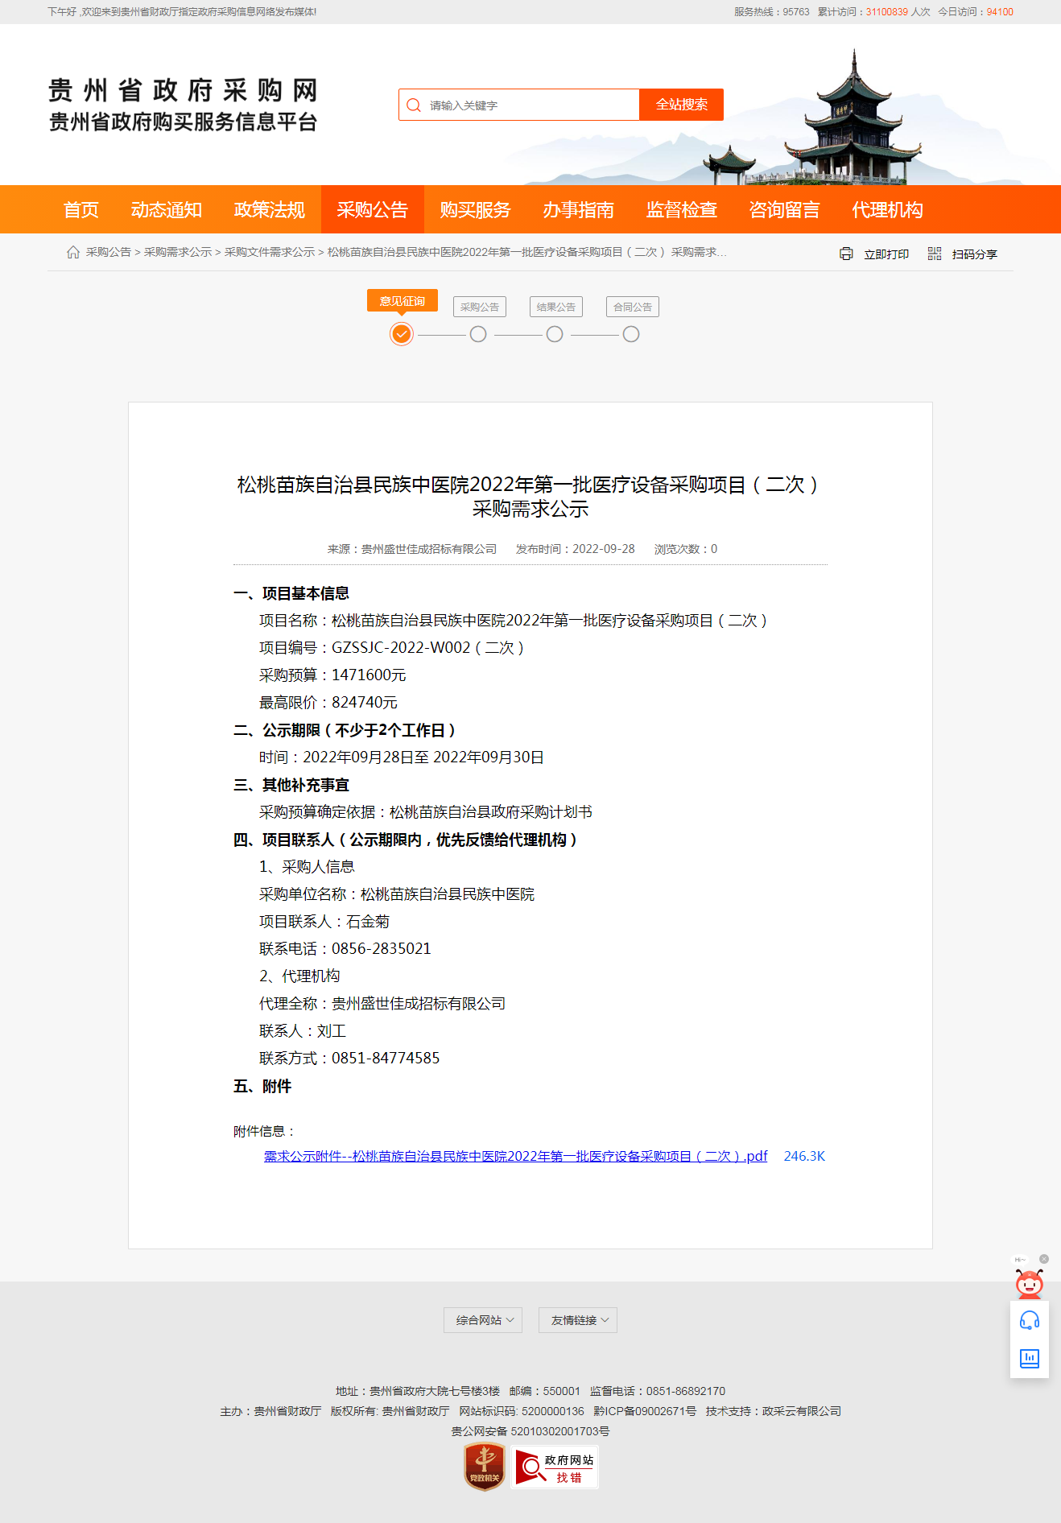
Task: Click the 结果公告 stage label
Action: (556, 307)
